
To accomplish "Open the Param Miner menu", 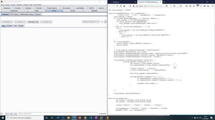I will point(37,5).
